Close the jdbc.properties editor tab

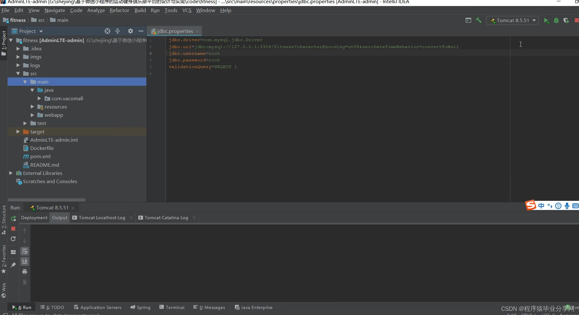pyautogui.click(x=198, y=31)
